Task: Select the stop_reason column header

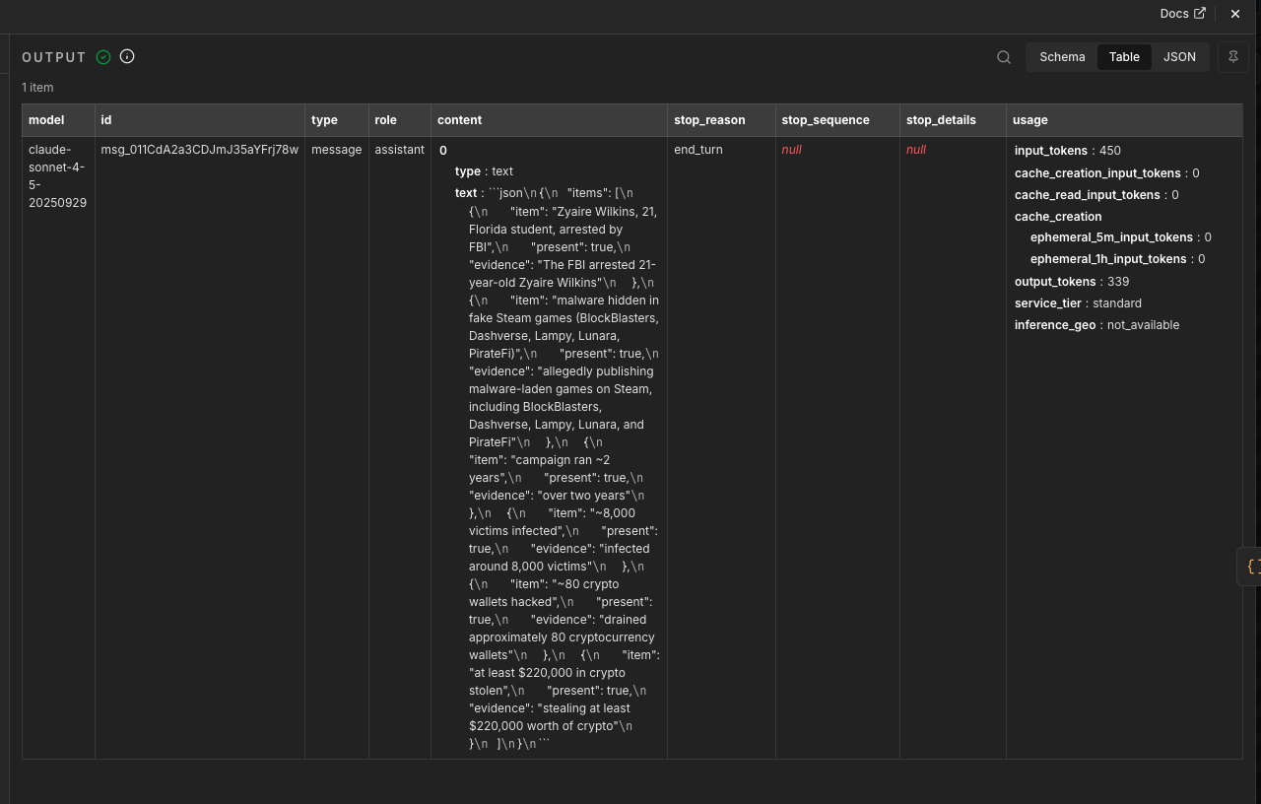Action: 721,120
